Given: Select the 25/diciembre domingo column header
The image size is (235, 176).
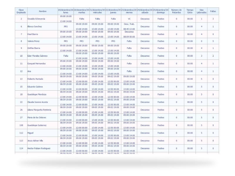Looking at the screenshot, I should coord(161,11).
